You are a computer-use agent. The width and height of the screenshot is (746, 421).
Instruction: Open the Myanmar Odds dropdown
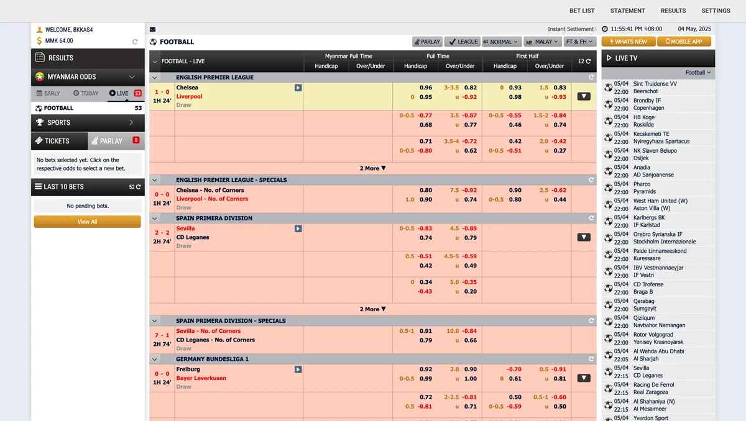point(88,77)
